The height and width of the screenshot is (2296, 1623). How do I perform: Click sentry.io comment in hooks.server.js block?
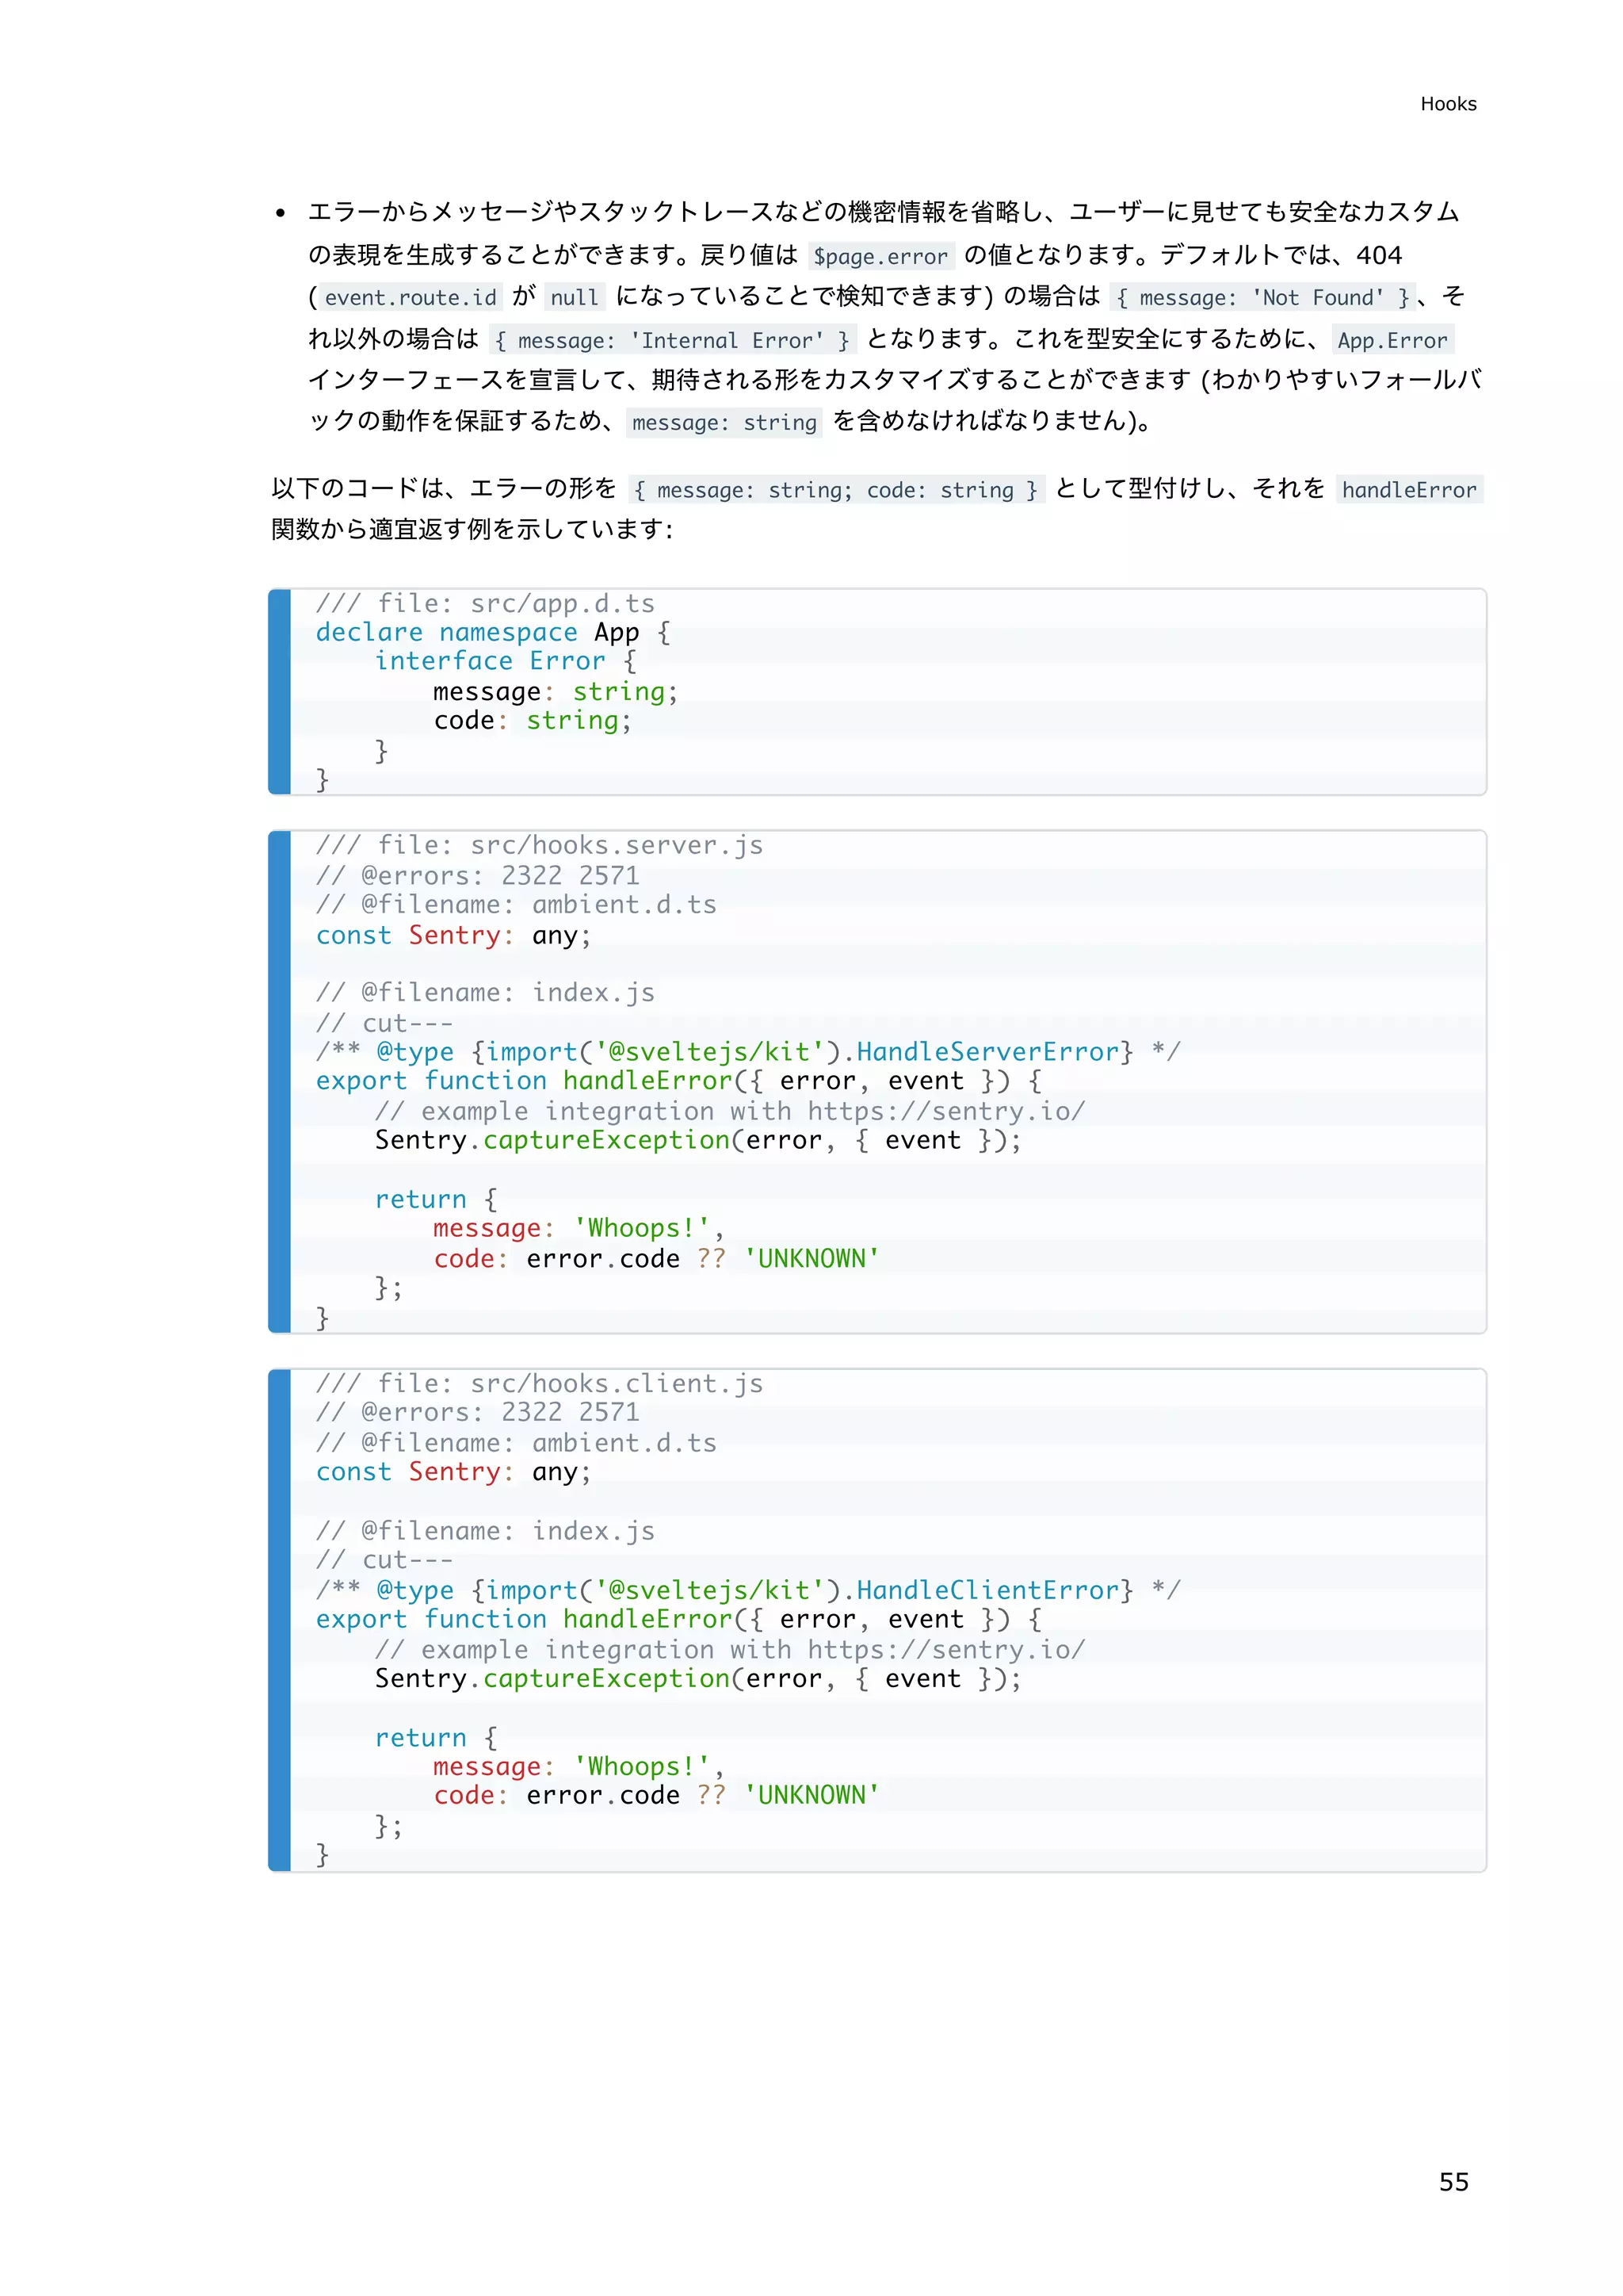pyautogui.click(x=731, y=1112)
